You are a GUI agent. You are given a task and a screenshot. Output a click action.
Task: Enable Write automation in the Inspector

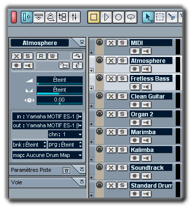tap(52, 56)
